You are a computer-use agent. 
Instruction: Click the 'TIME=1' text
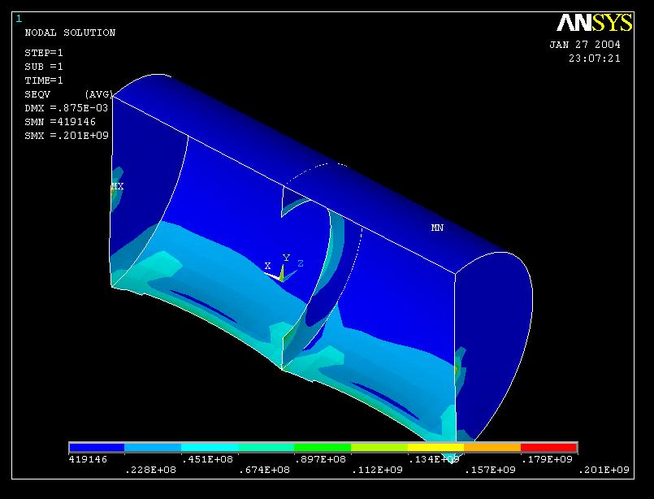click(44, 80)
